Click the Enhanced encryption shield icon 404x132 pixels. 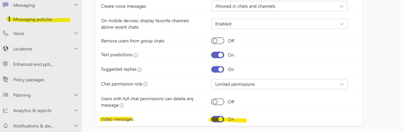[x=5, y=64]
